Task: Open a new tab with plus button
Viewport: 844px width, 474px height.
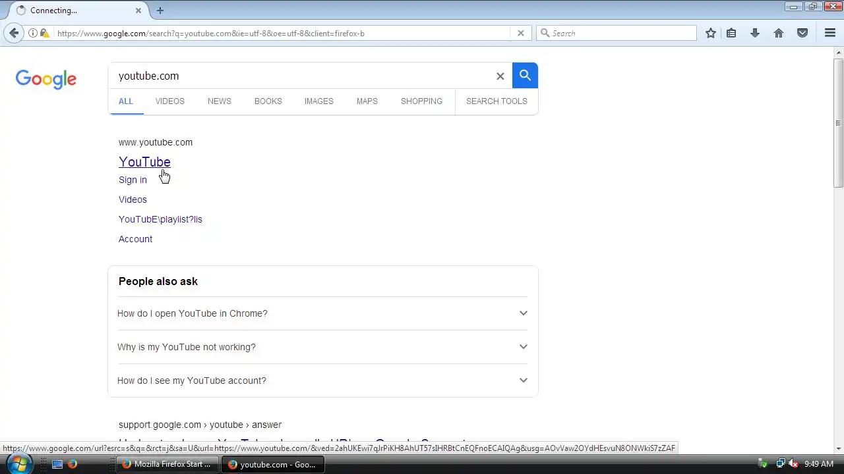Action: pyautogui.click(x=160, y=11)
